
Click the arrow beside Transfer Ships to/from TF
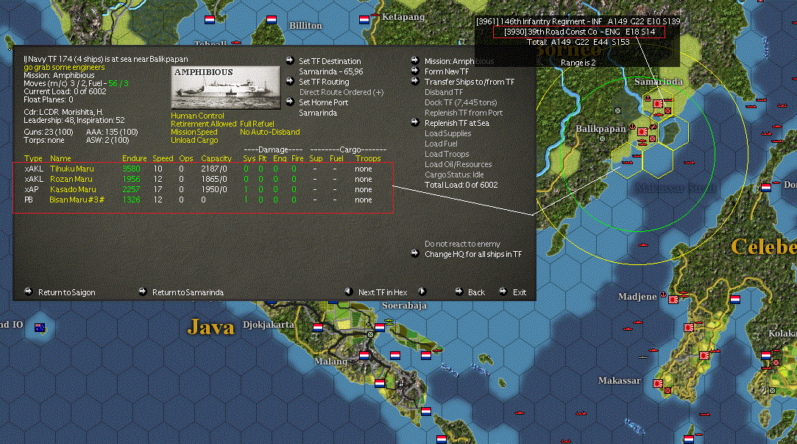415,82
